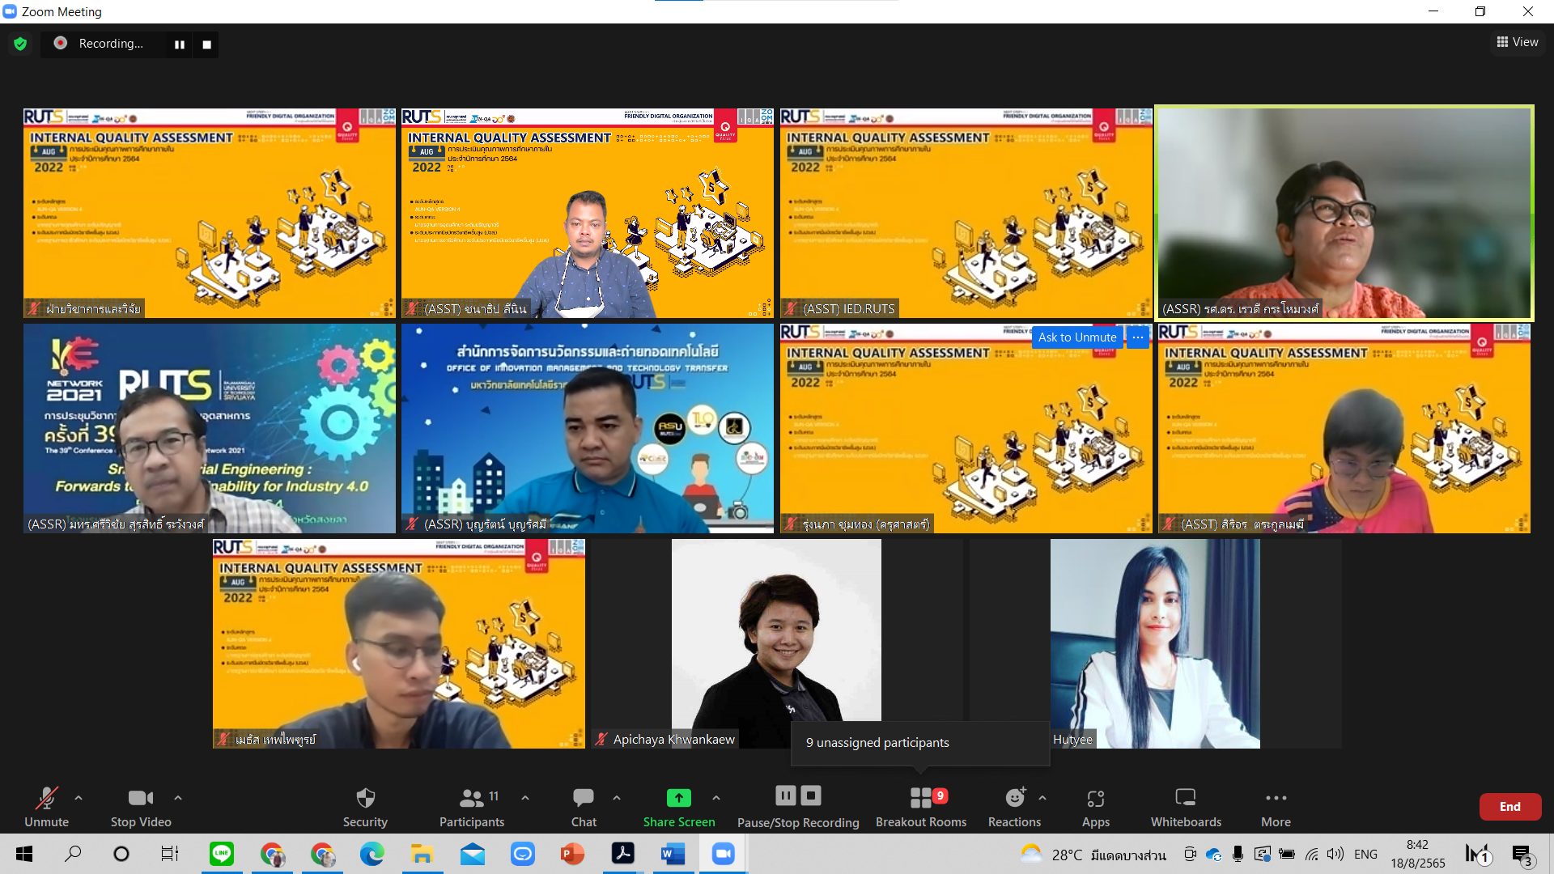The image size is (1554, 874).
Task: Switch to Zoom via its taskbar icon
Action: point(723,854)
